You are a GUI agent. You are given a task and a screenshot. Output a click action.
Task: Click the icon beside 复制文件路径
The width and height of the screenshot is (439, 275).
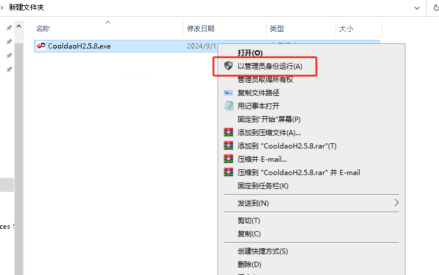coord(228,92)
